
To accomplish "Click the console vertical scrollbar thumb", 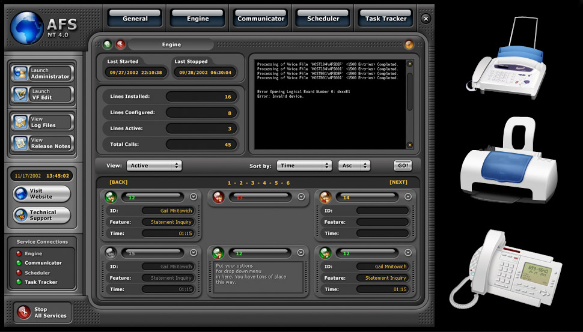I will tap(410, 92).
